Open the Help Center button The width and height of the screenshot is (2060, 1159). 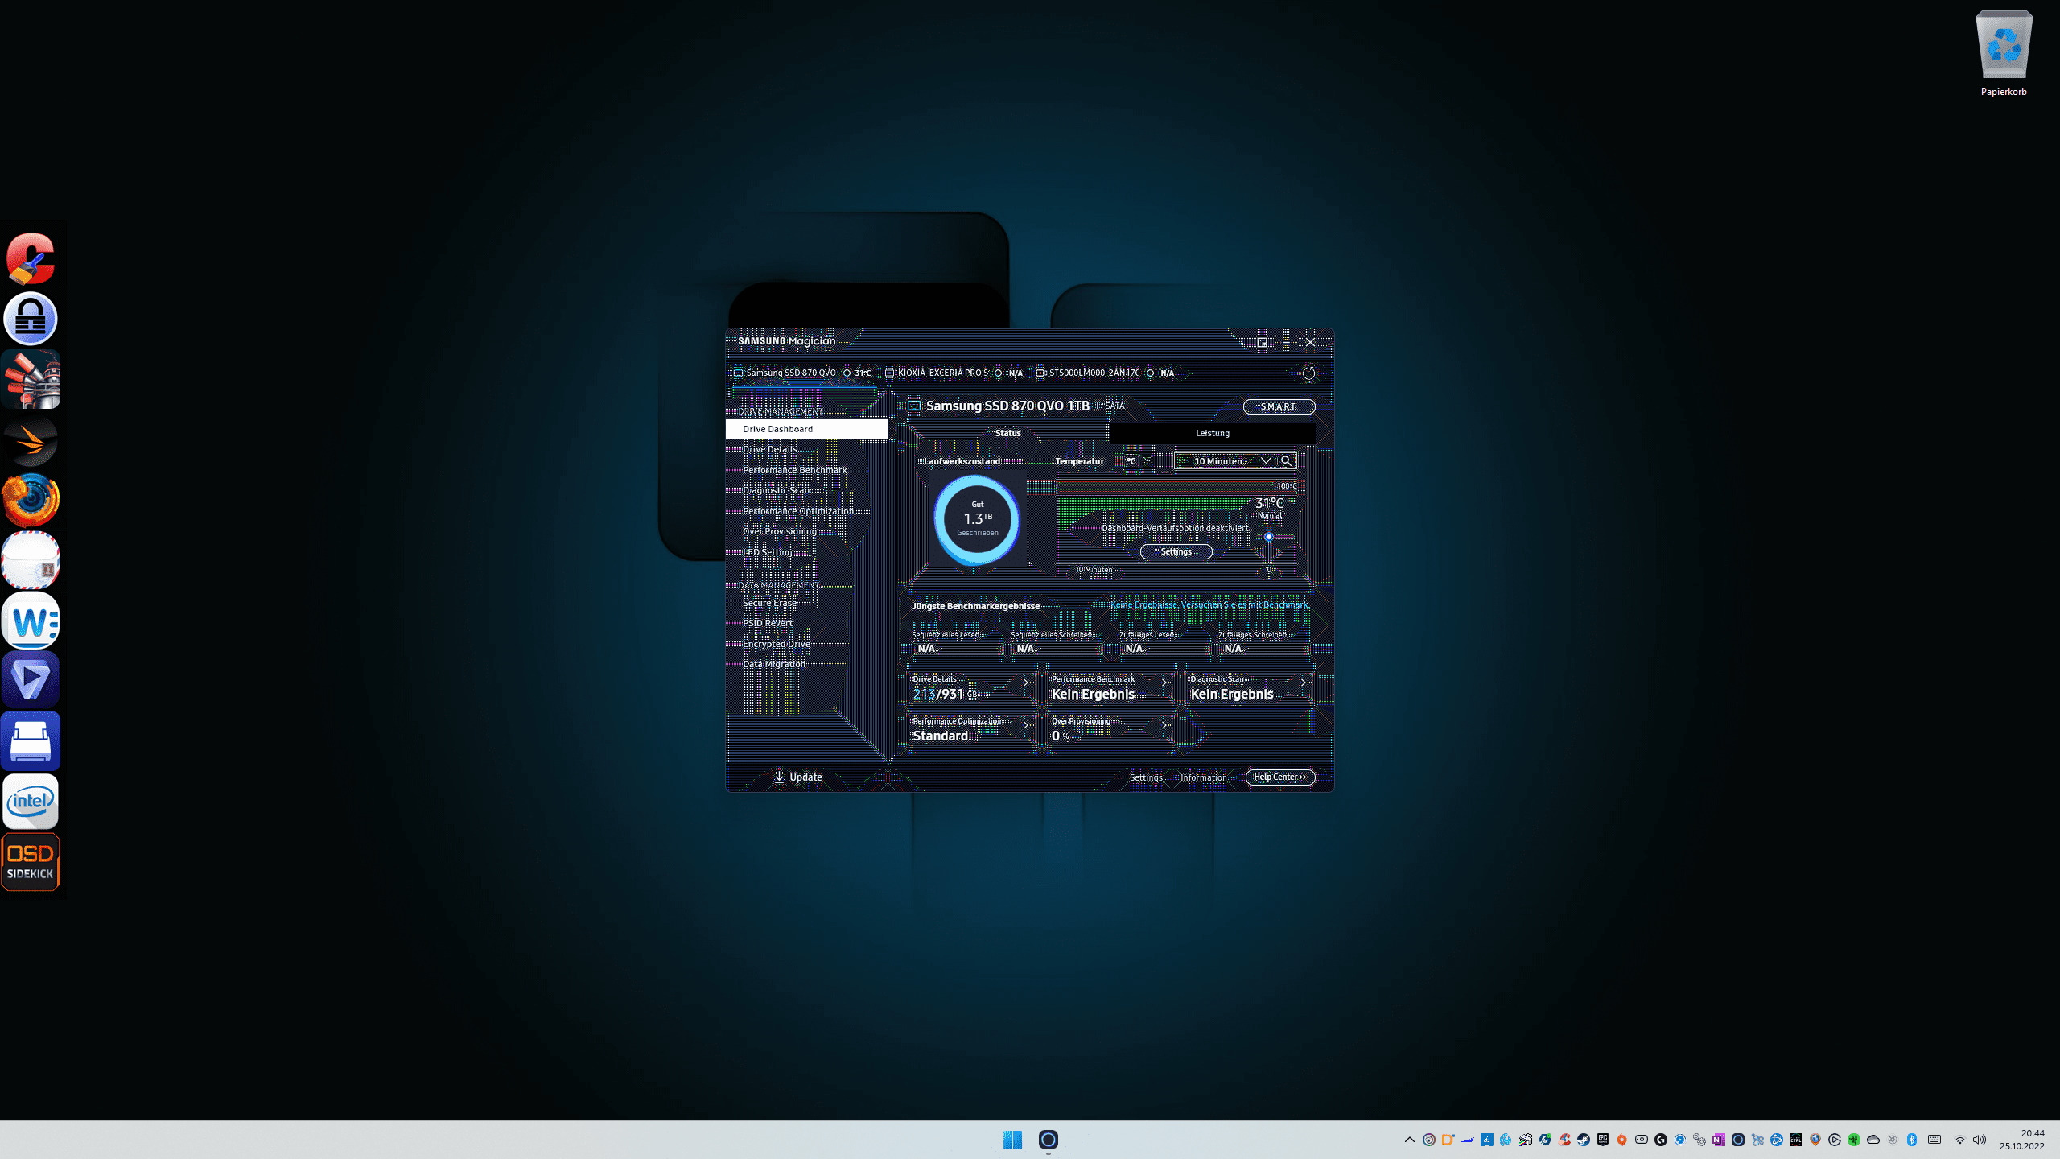(x=1280, y=777)
